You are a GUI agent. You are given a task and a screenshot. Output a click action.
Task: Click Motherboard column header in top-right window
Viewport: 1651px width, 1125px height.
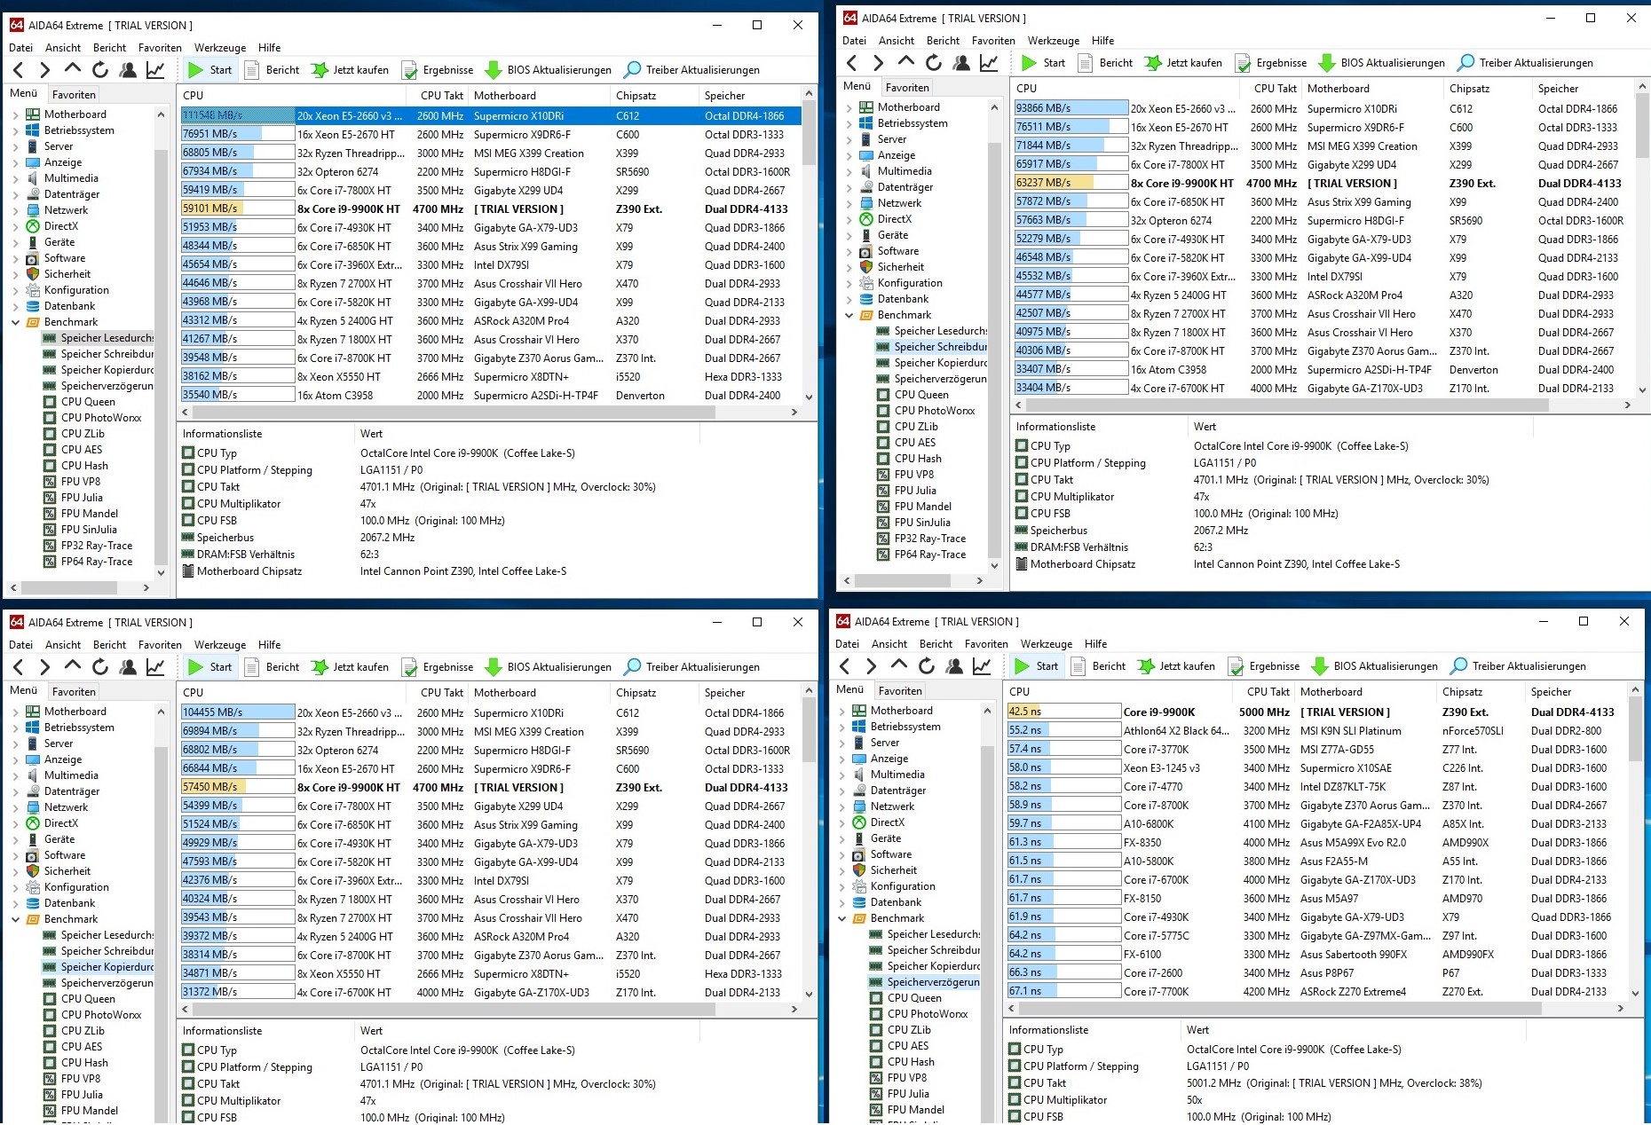[1372, 89]
